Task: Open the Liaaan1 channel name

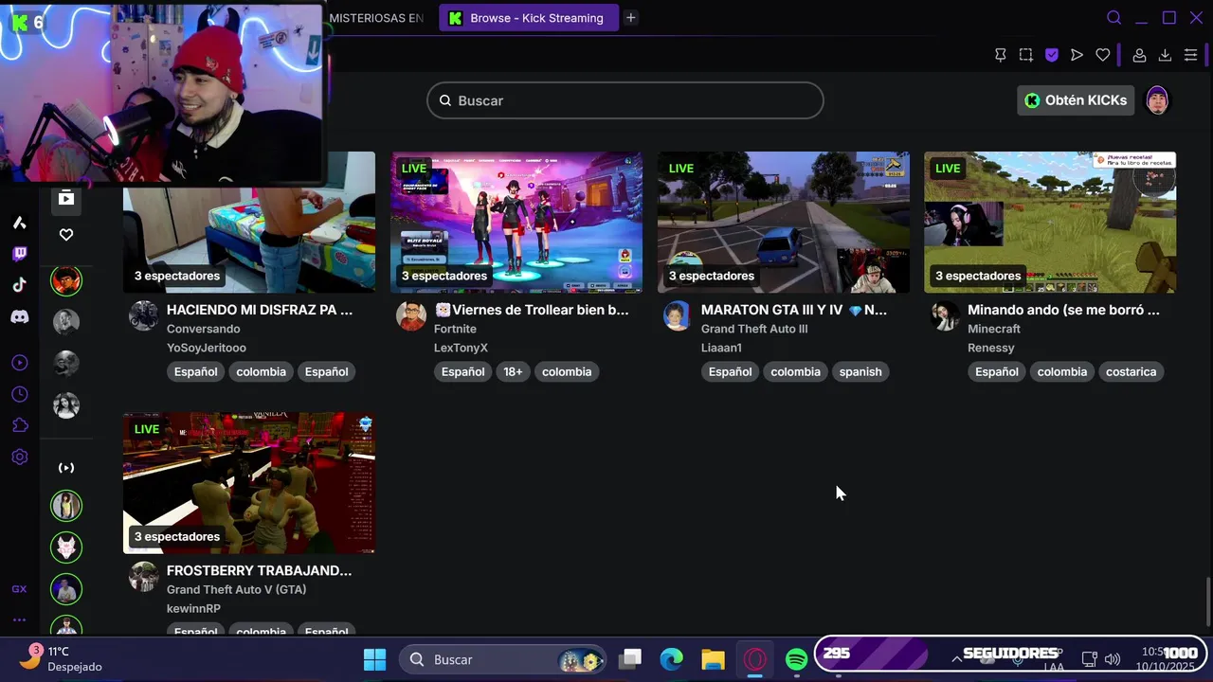Action: pos(721,348)
